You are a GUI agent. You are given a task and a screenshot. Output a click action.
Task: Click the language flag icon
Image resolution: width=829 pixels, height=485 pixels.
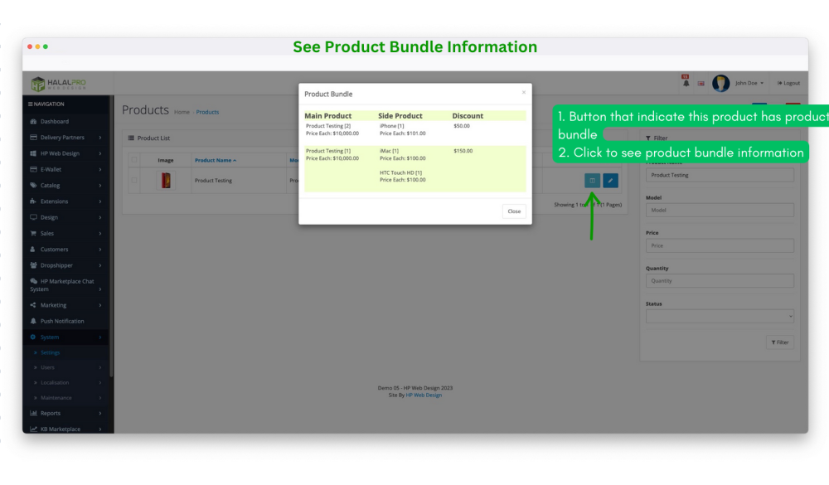coord(701,83)
